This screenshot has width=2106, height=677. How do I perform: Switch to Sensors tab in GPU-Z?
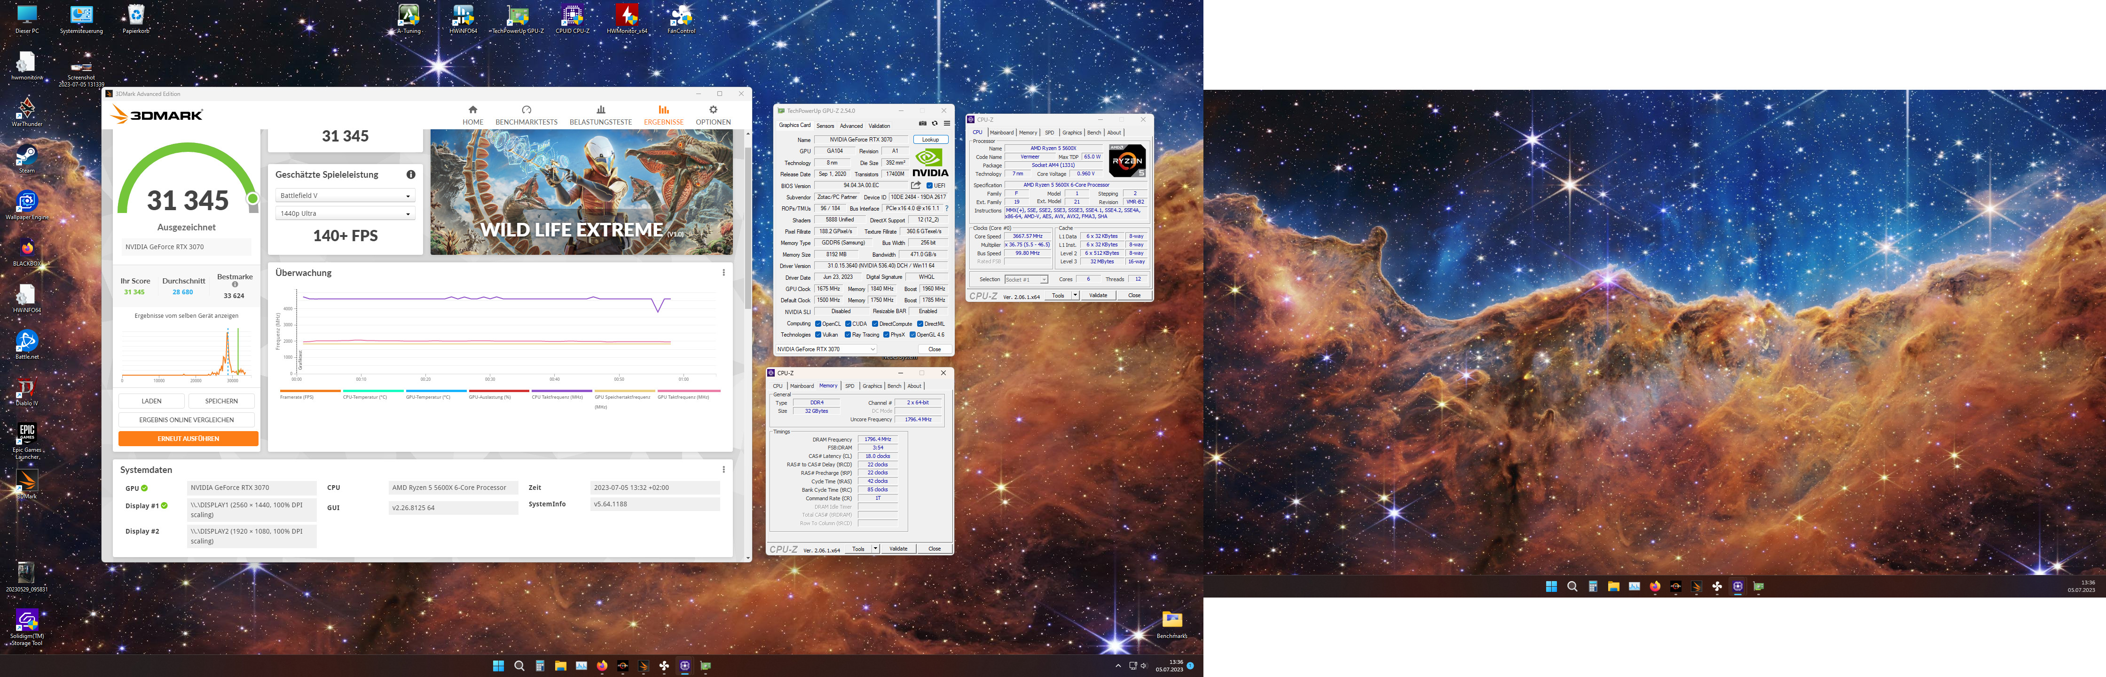[x=826, y=126]
